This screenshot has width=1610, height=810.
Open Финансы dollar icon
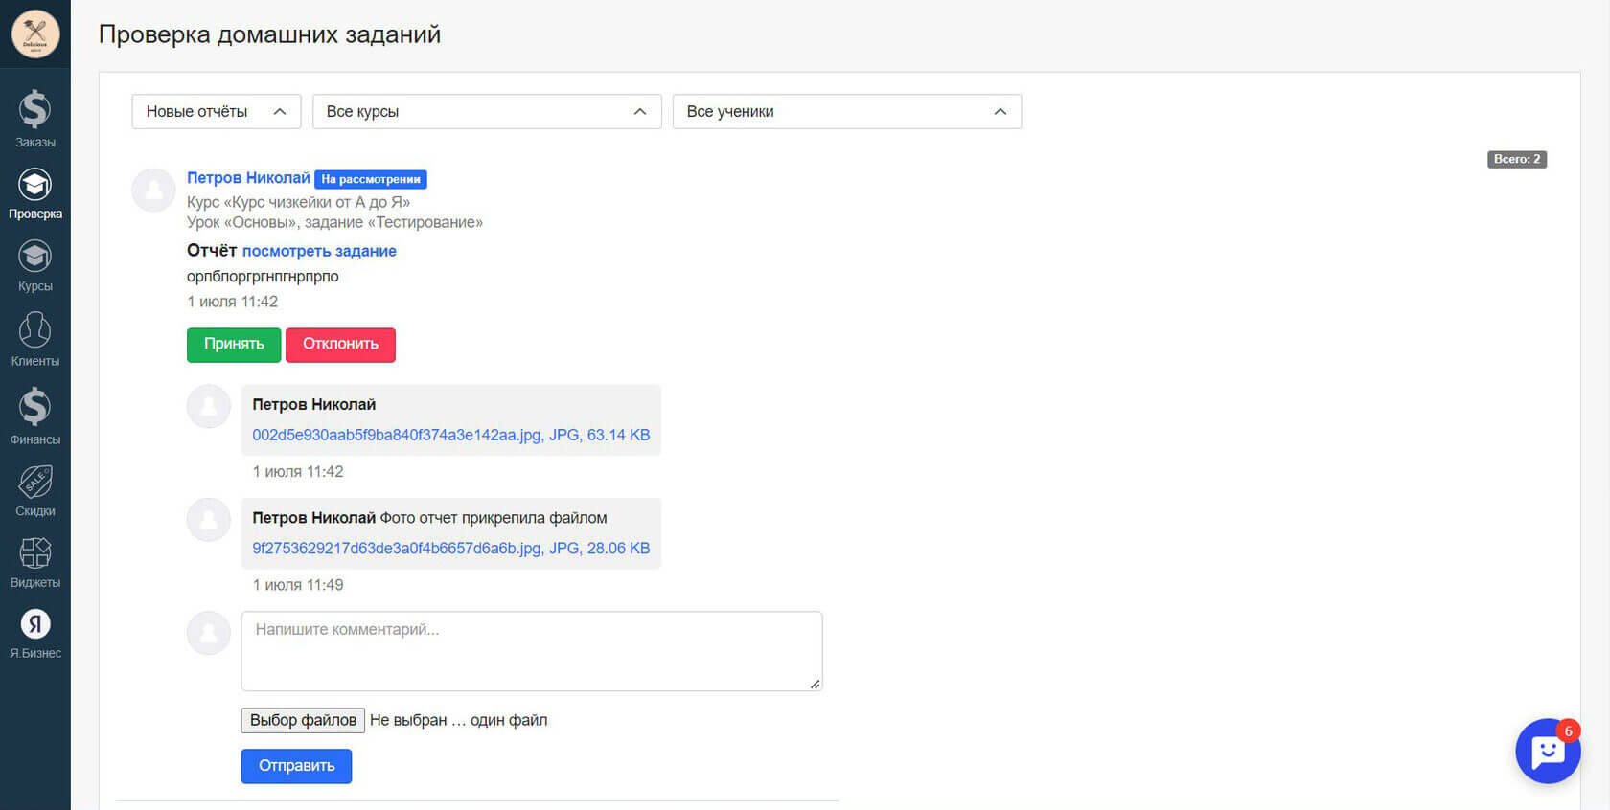tap(34, 408)
